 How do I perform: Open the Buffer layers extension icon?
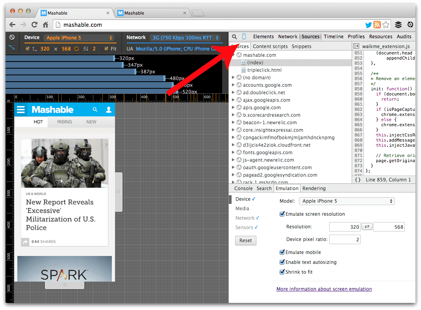click(x=398, y=25)
